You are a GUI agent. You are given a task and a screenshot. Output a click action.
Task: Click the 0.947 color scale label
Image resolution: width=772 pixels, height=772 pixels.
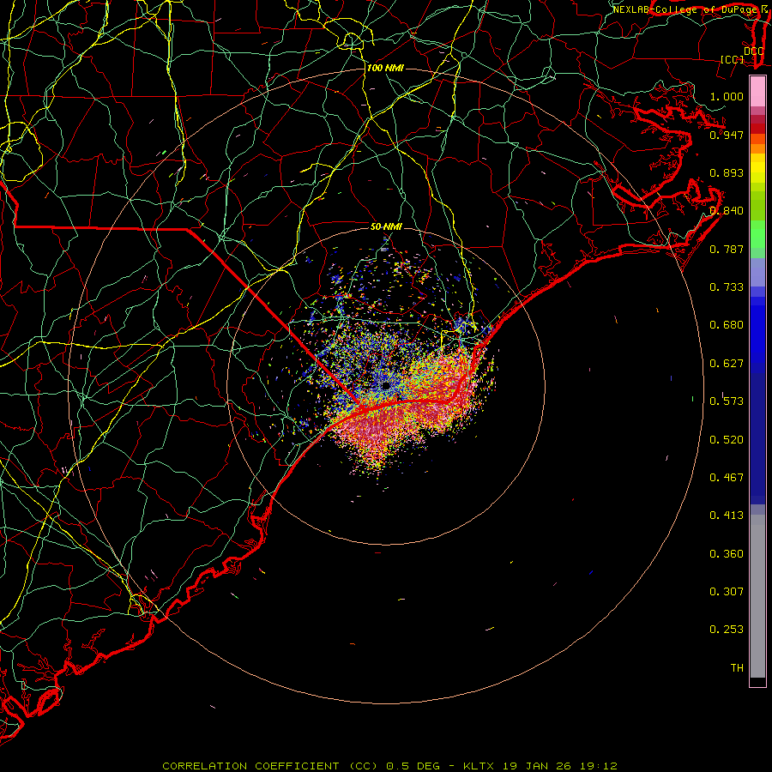(x=727, y=135)
